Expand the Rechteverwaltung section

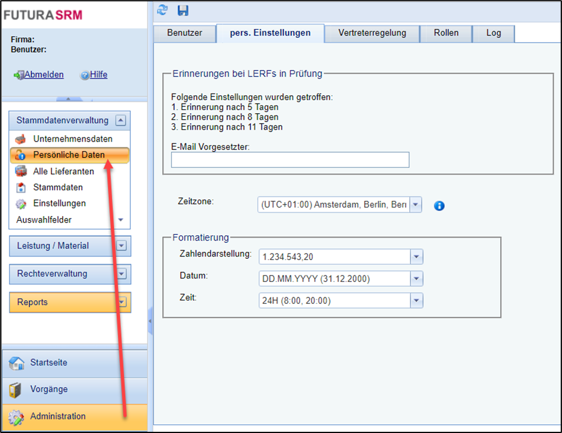click(x=121, y=274)
